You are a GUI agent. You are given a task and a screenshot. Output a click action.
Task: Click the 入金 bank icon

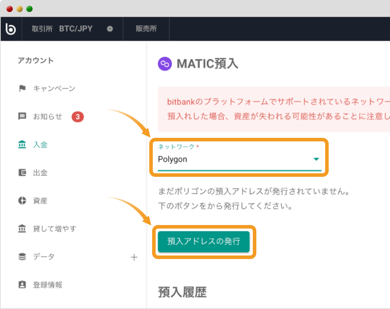point(22,145)
